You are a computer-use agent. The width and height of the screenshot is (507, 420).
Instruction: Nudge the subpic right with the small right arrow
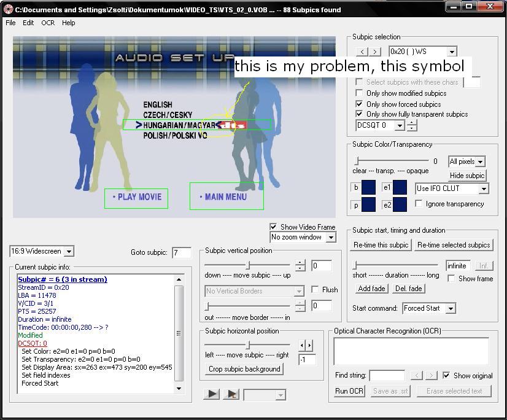coord(309,345)
